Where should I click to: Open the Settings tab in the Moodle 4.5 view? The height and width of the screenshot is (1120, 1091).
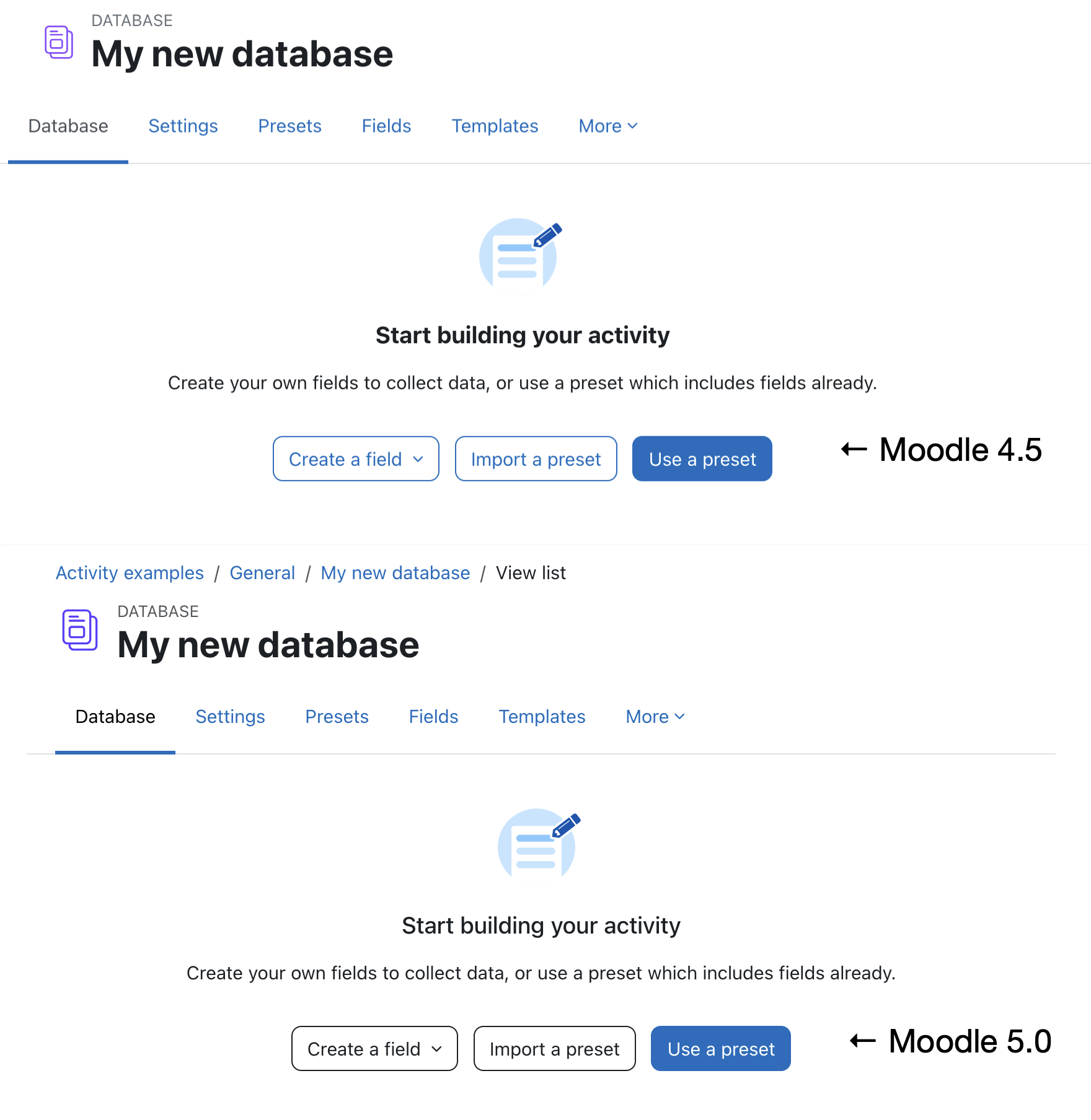183,126
